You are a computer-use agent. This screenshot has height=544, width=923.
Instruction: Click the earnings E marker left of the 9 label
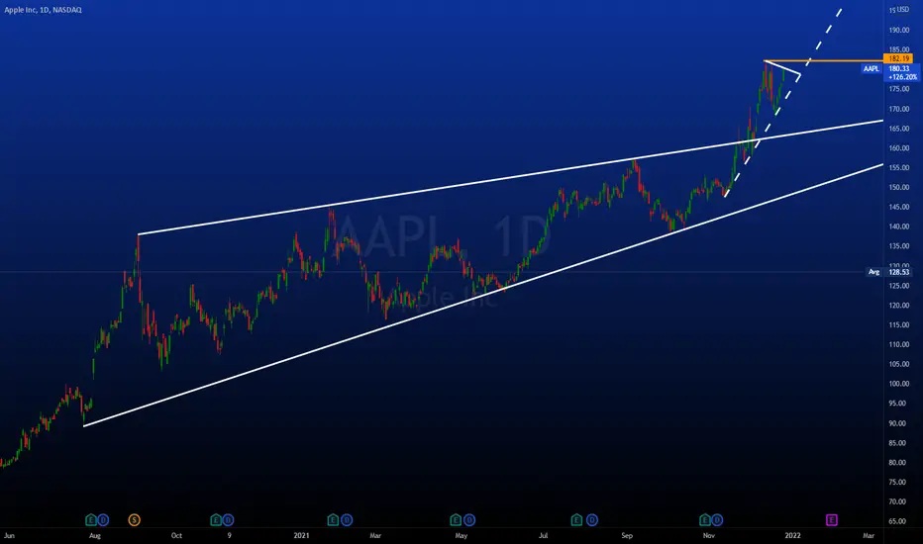(216, 520)
